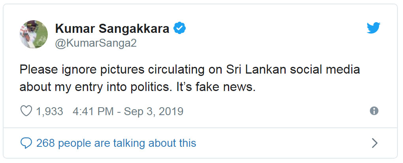Open the tweet info icon

374,111
